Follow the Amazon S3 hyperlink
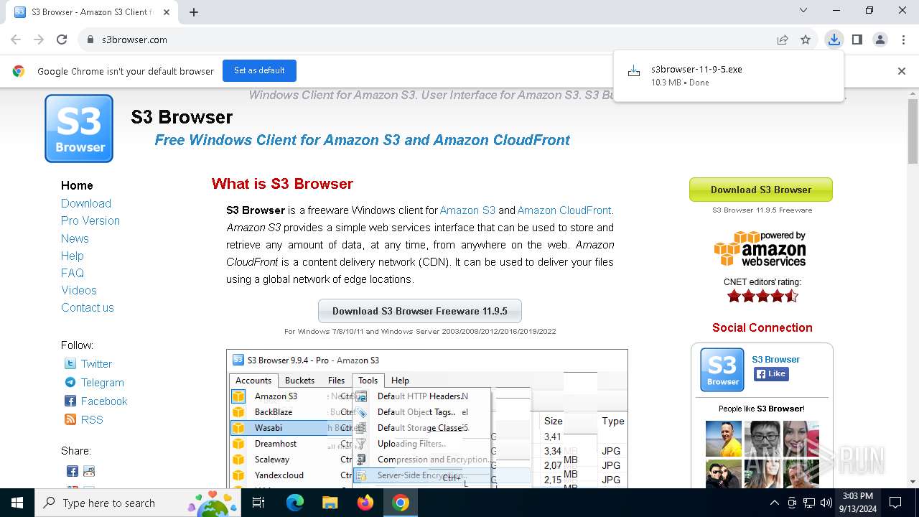Screen dimensions: 919x517 (x=467, y=210)
